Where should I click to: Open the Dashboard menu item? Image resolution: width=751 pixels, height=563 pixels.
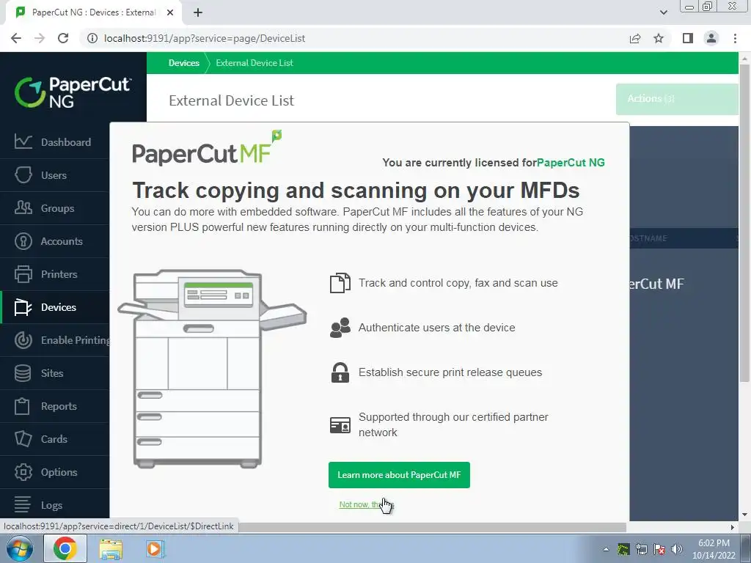click(x=65, y=142)
